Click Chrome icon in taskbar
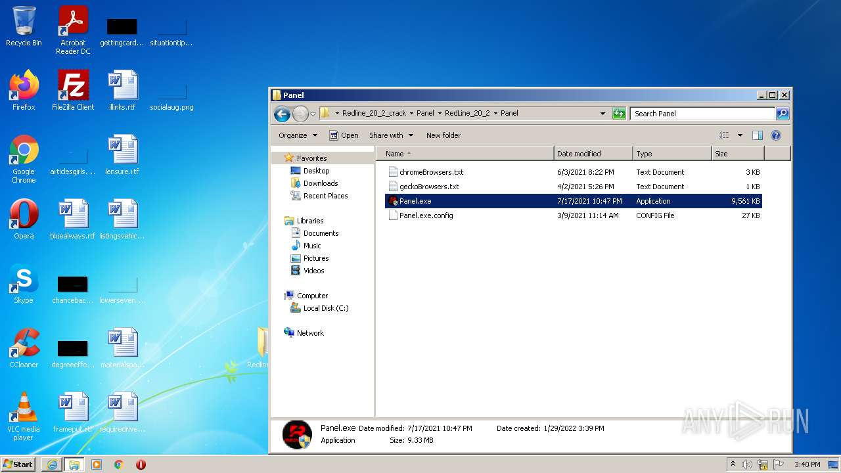Image resolution: width=841 pixels, height=473 pixels. pyautogui.click(x=119, y=464)
